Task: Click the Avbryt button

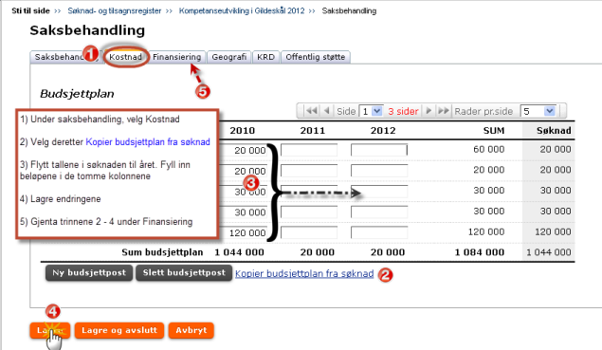Action: click(192, 330)
